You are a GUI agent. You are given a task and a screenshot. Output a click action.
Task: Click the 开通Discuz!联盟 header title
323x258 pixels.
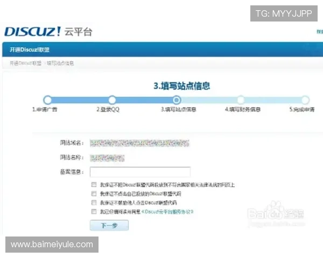(x=30, y=49)
